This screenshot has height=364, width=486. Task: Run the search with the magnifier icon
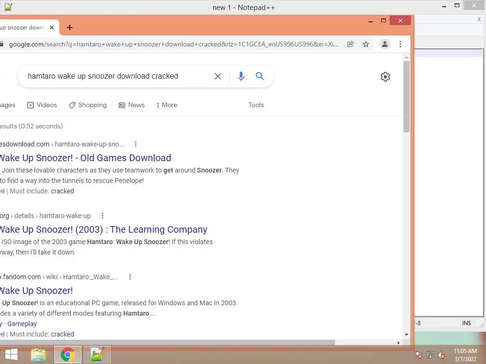[260, 76]
